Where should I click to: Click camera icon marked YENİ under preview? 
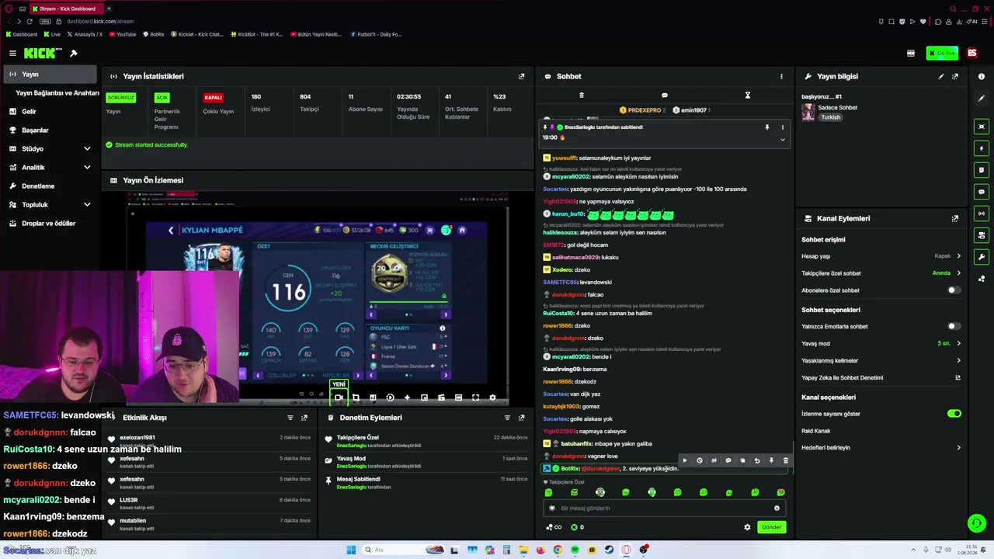339,398
